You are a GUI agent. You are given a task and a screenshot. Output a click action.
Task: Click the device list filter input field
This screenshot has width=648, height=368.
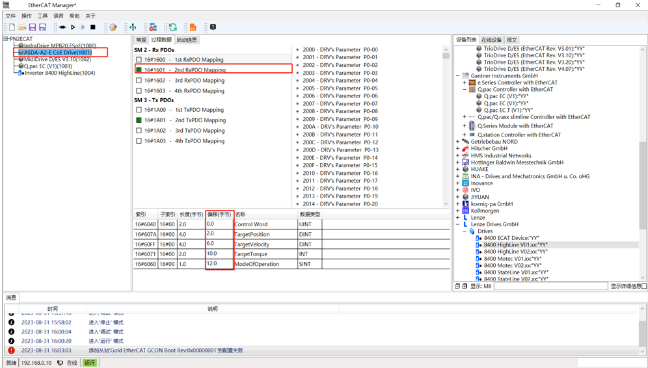coord(550,286)
